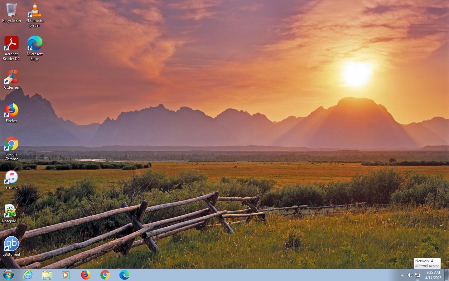The width and height of the screenshot is (449, 281).
Task: Launch Microsoft Edge from the taskbar
Action: point(124,275)
